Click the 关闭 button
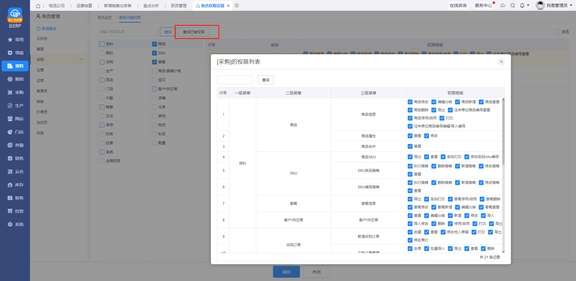The image size is (576, 281). point(316,272)
